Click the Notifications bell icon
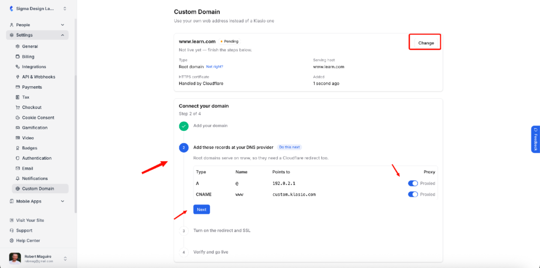Screen dimensions: 540x268 pos(17,179)
